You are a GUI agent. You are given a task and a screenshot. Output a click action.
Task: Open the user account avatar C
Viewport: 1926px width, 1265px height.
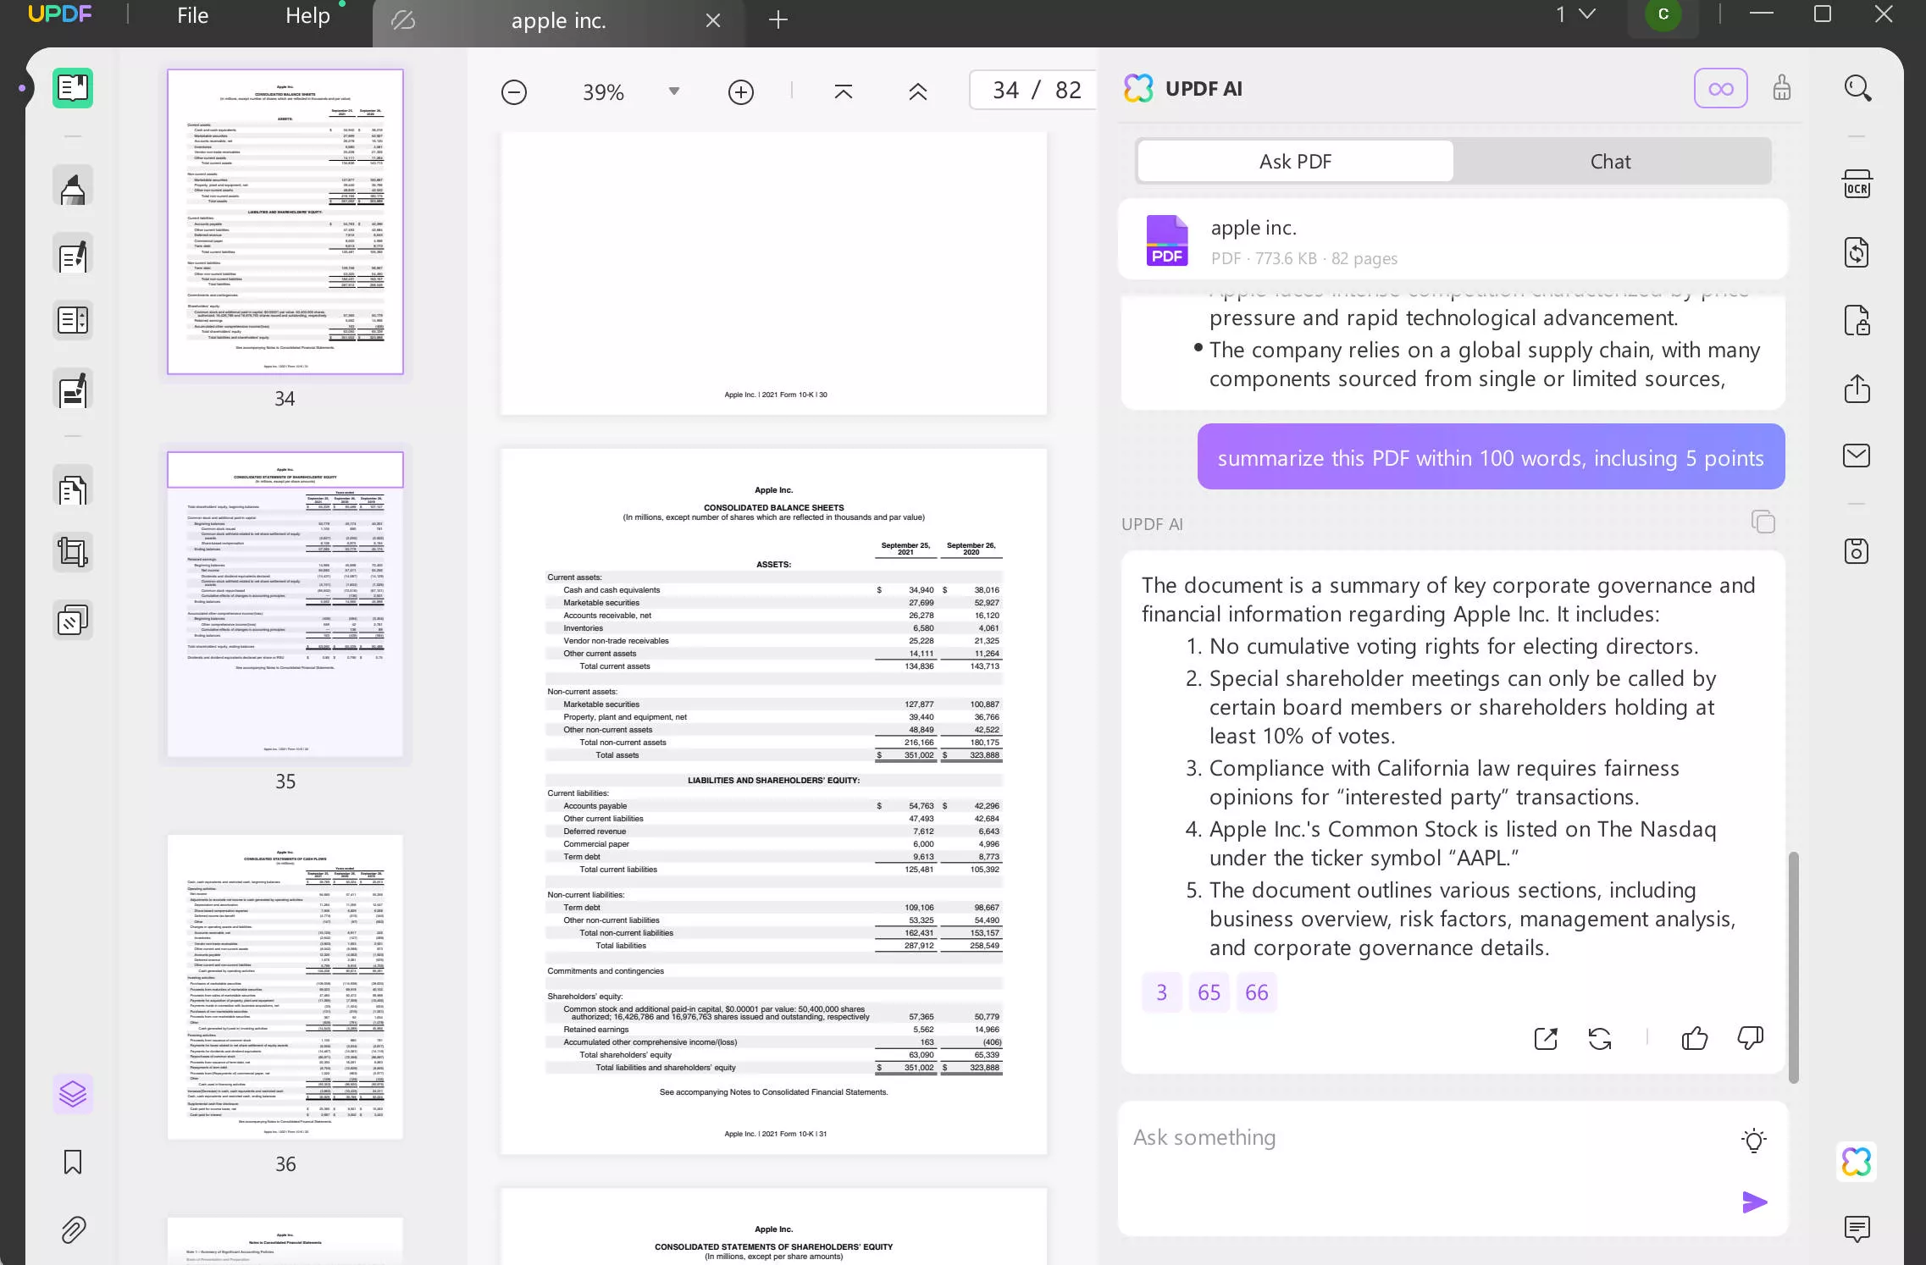pyautogui.click(x=1663, y=14)
